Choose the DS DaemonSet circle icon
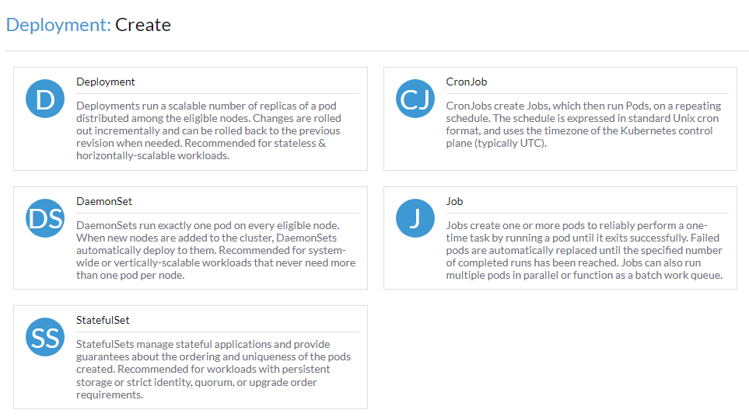The height and width of the screenshot is (417, 749). tap(45, 218)
